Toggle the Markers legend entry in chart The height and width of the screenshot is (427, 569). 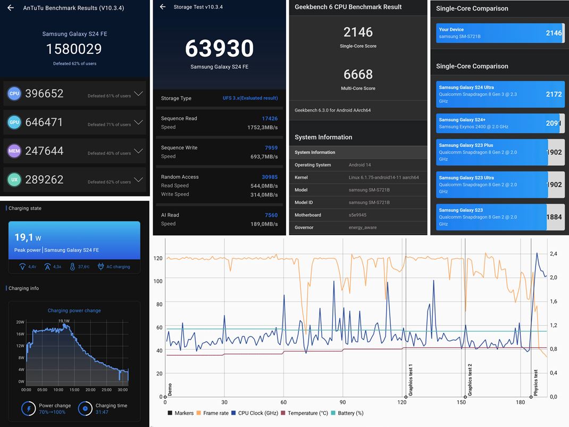pos(180,413)
